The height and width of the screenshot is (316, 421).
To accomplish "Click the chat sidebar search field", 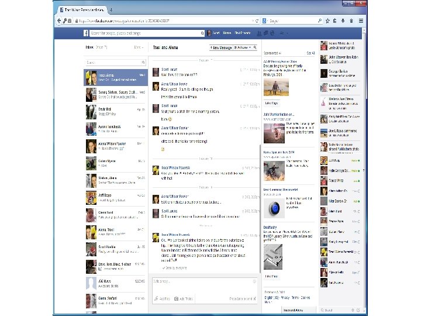I will pos(336,310).
